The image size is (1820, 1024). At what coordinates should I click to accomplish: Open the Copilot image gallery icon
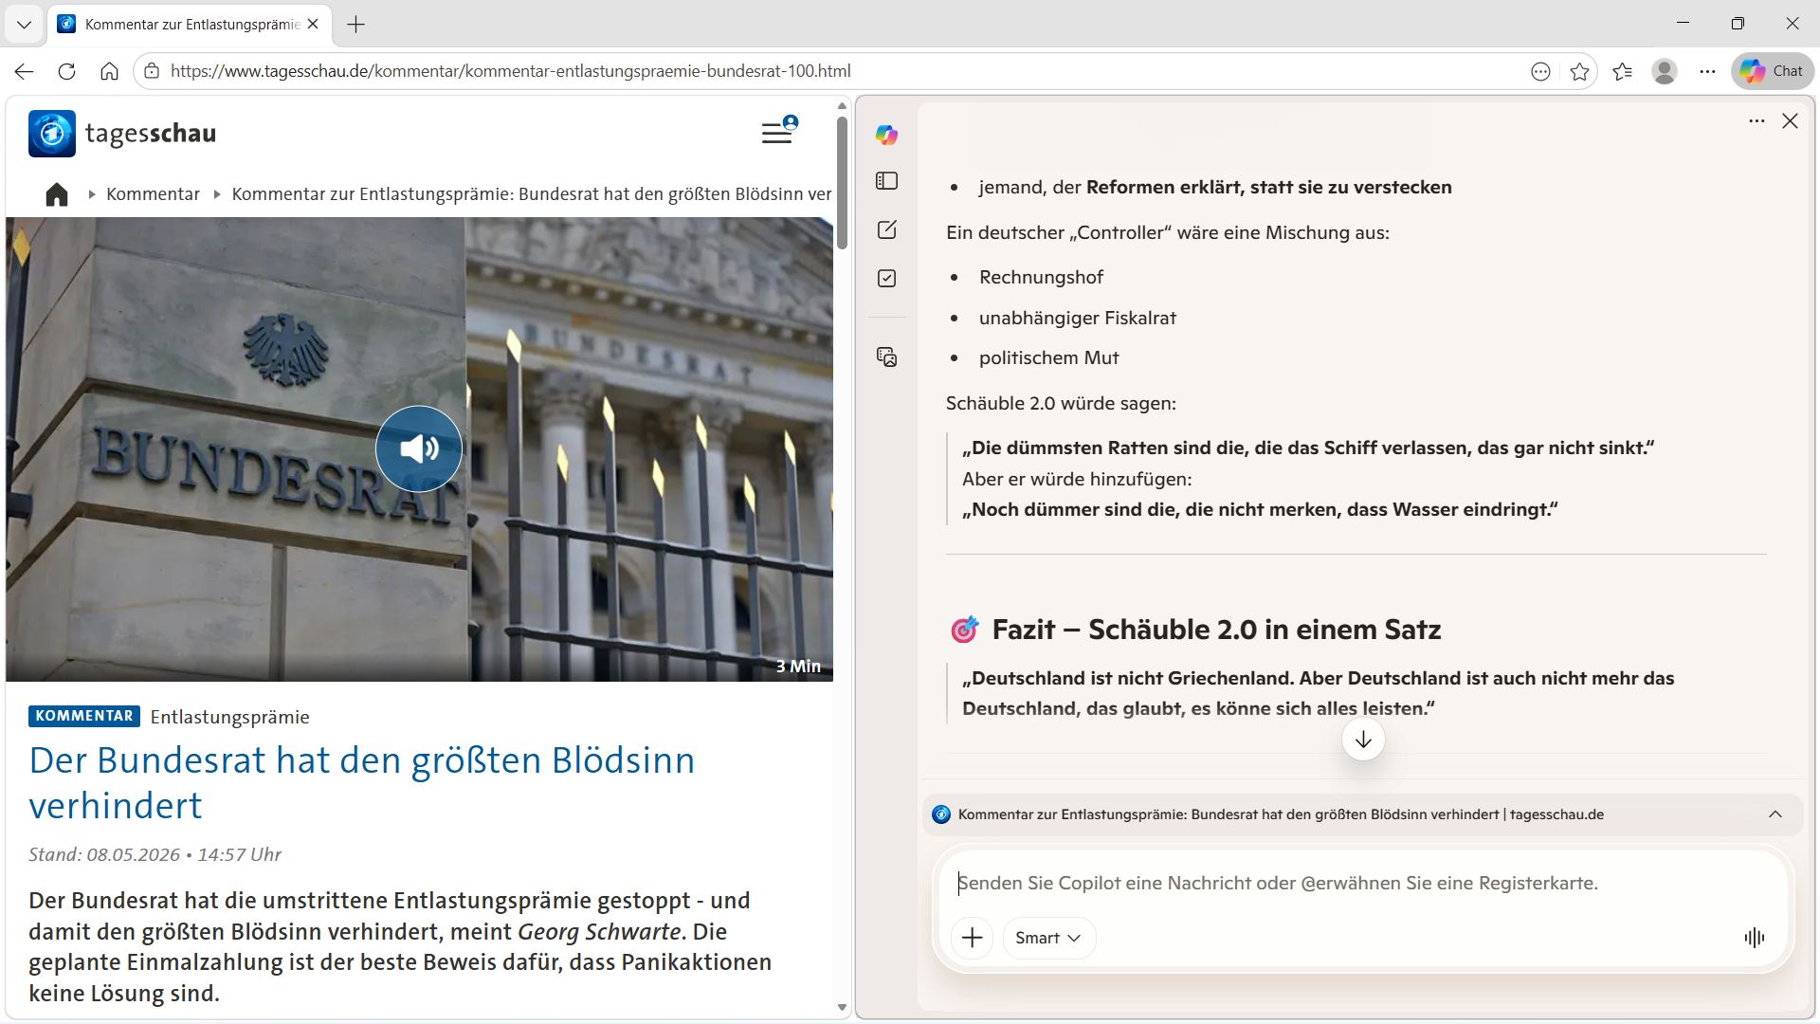click(886, 357)
